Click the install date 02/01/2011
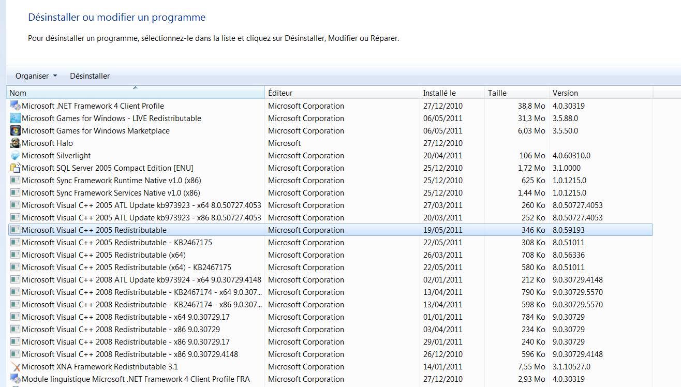This screenshot has width=681, height=387. pyautogui.click(x=442, y=279)
